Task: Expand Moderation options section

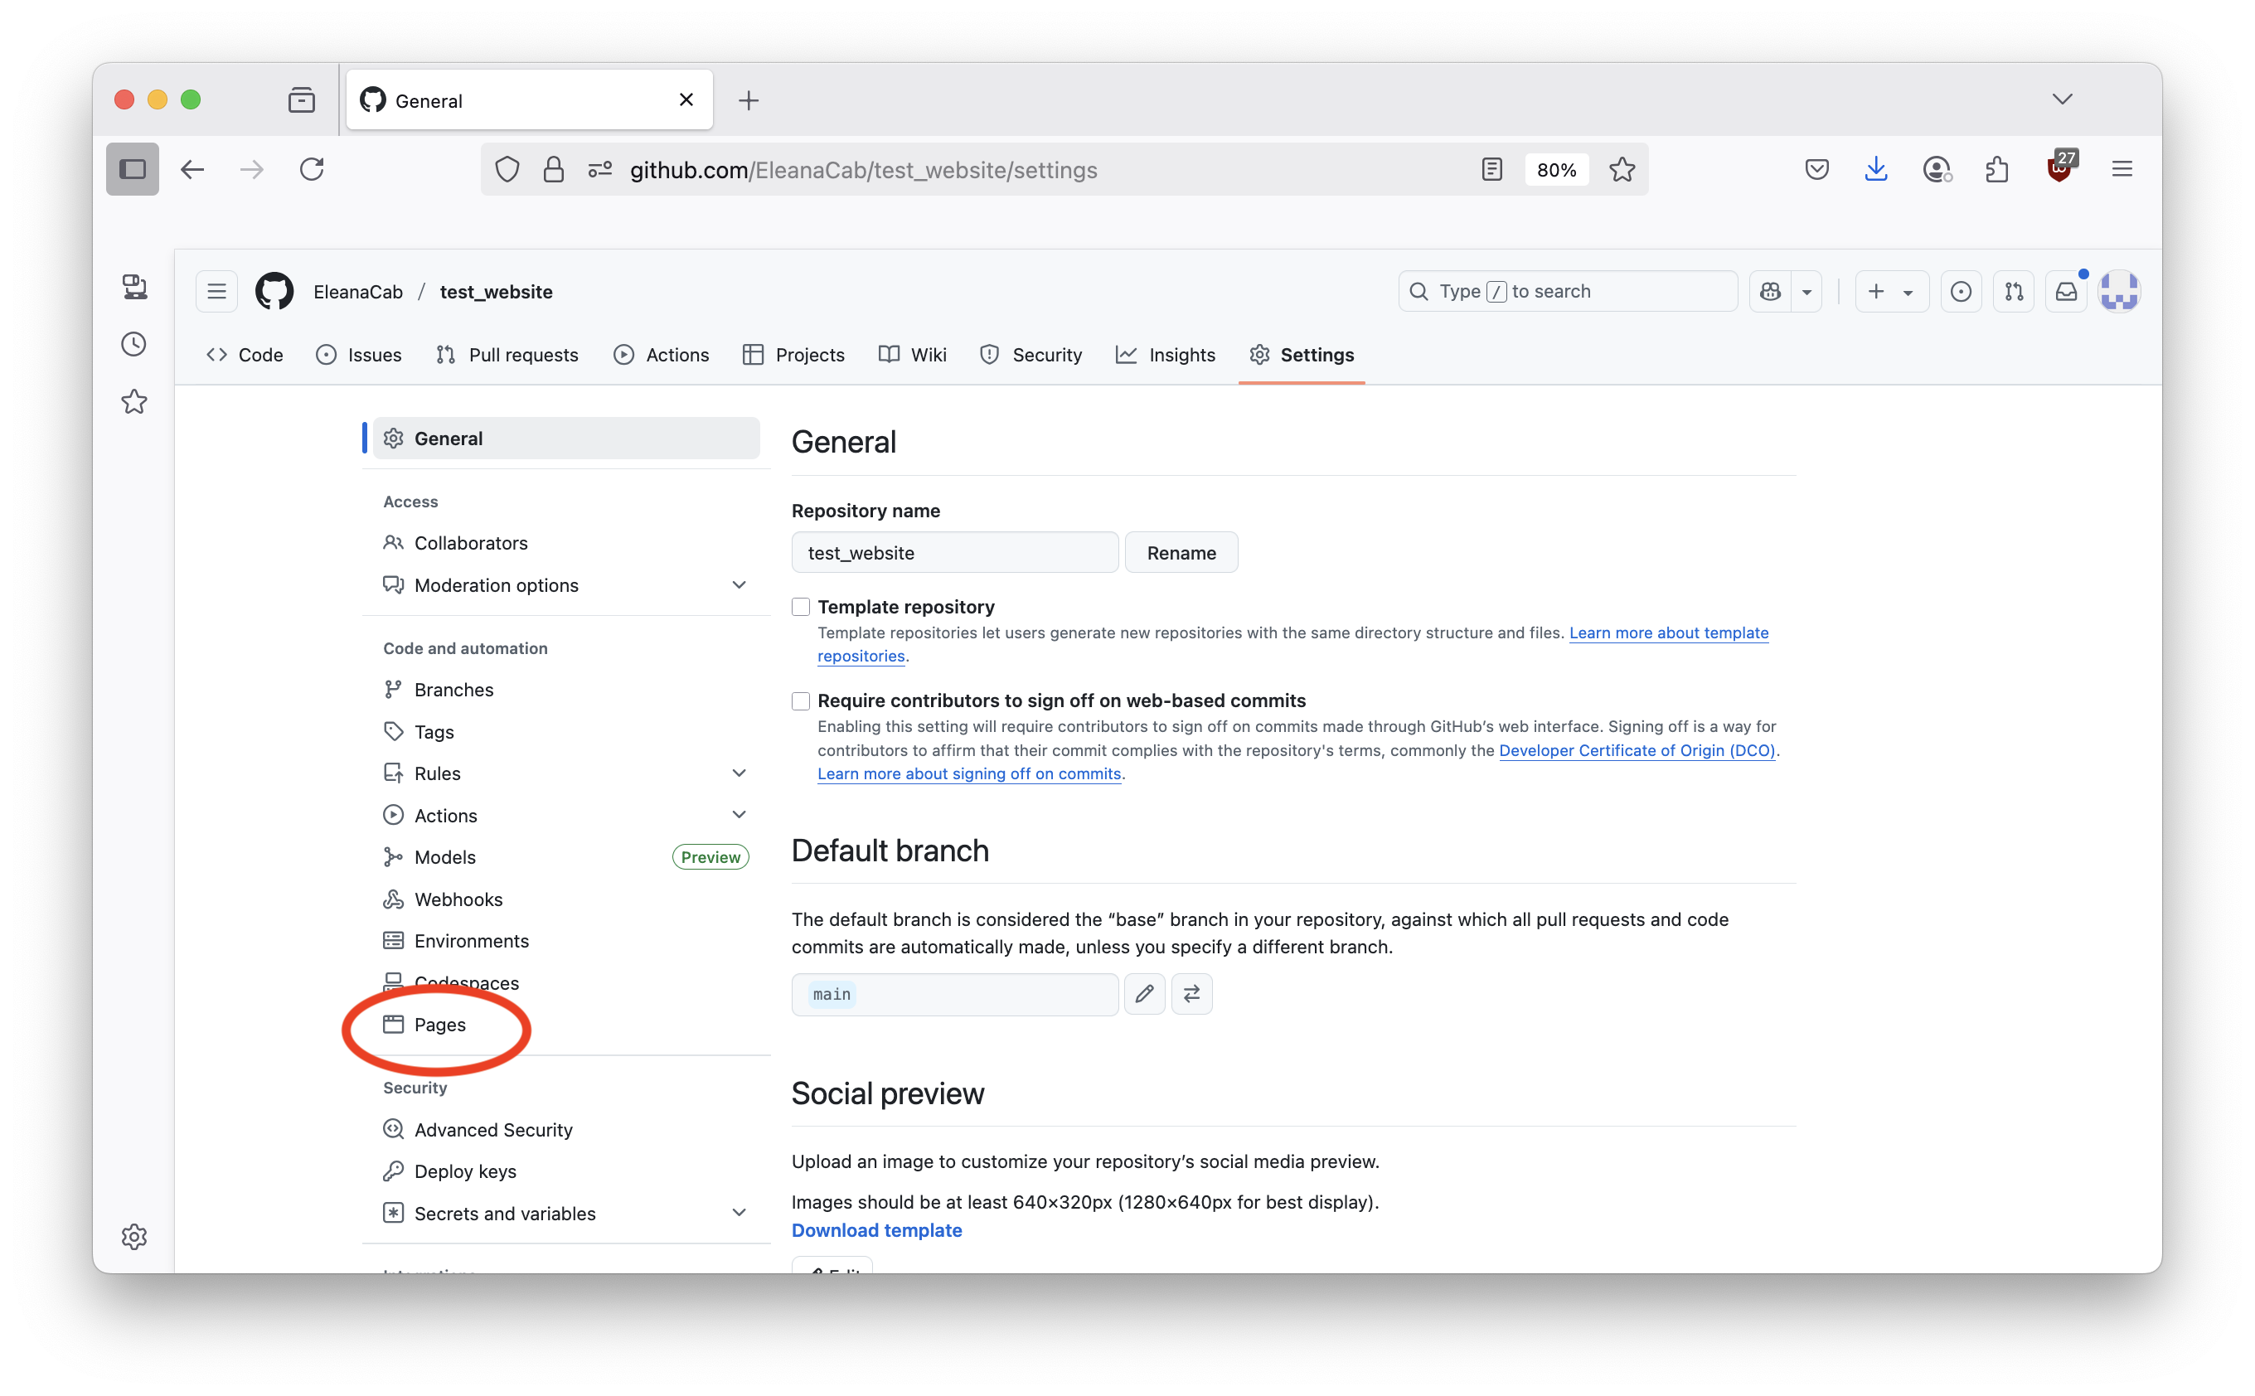Action: (739, 585)
